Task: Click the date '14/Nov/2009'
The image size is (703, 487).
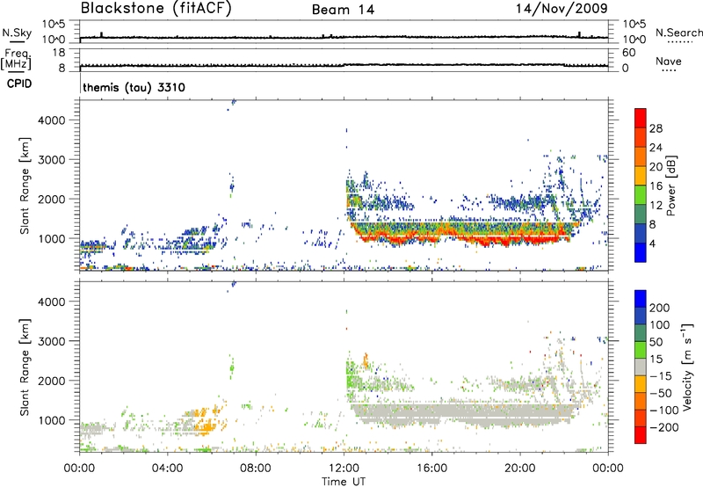Action: click(562, 9)
